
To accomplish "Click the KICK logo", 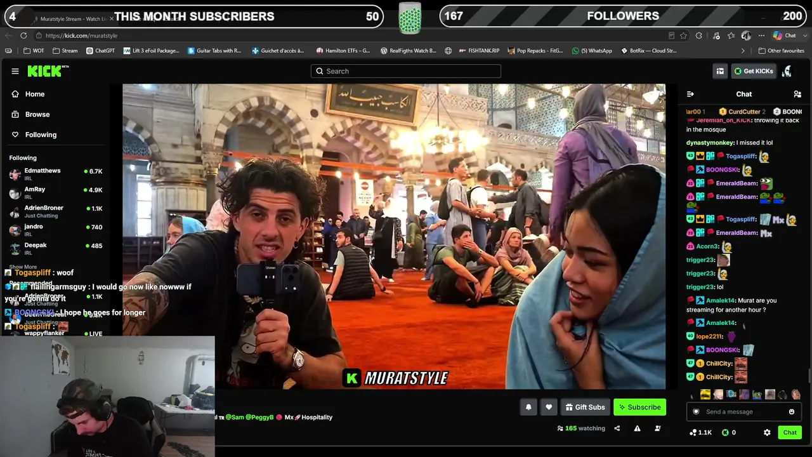I will coord(47,71).
